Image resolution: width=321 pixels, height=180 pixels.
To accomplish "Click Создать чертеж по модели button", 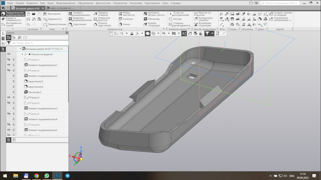I will click(280, 14).
